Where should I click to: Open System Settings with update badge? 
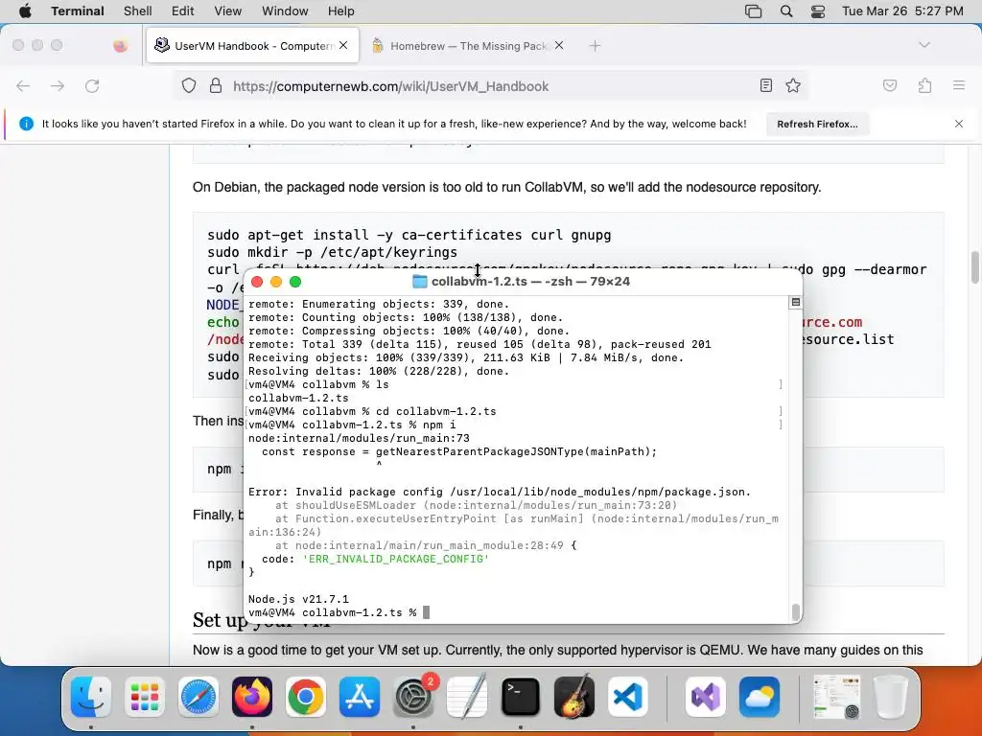coord(413,697)
